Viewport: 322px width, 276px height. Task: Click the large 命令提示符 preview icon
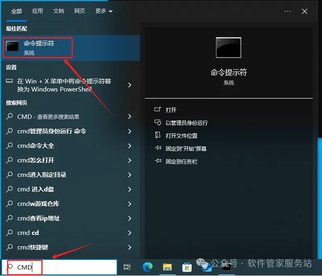228,48
